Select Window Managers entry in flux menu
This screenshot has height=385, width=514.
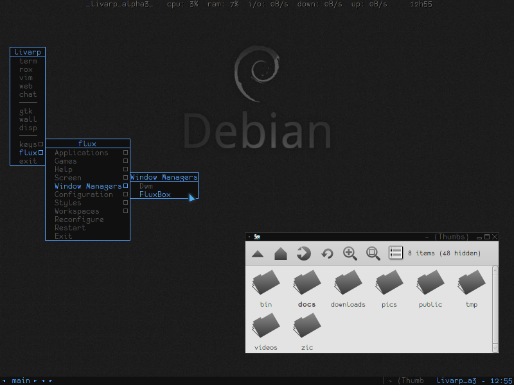[87, 186]
